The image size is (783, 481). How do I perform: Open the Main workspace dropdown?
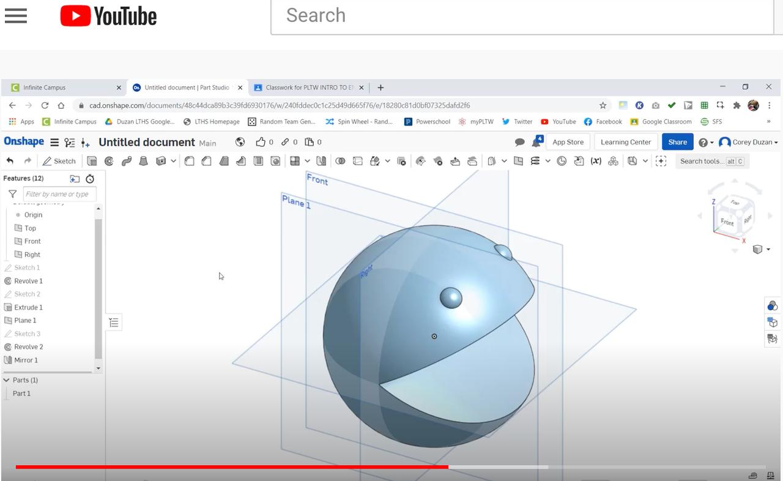coord(208,143)
